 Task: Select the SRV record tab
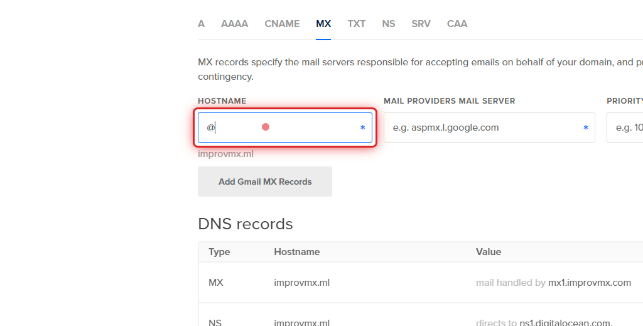421,24
